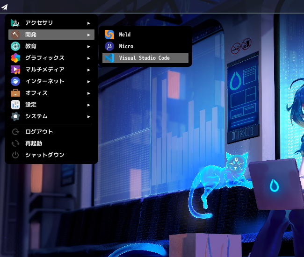Screen dimensions: 304x257
Task: Open the システム menu category
Action: point(51,116)
